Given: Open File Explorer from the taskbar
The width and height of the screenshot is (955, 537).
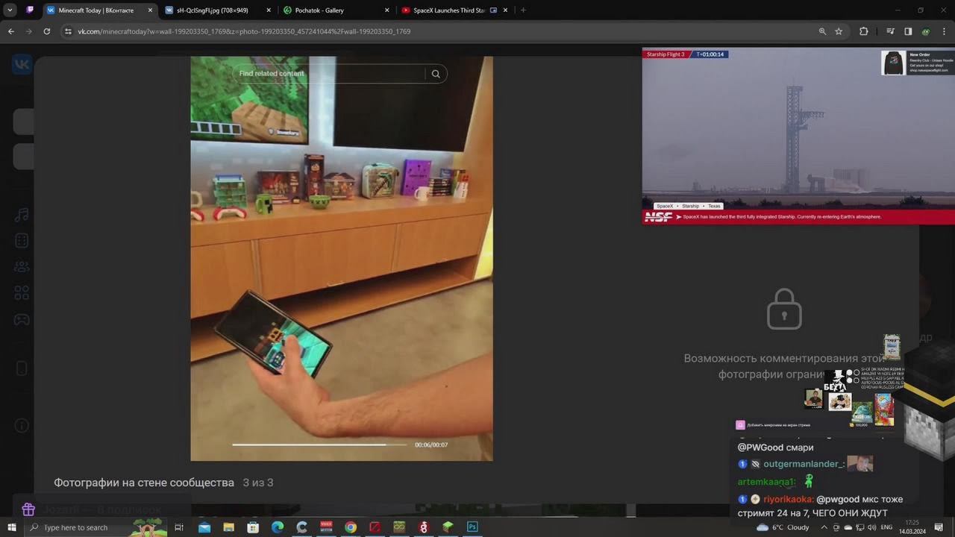Looking at the screenshot, I should [x=229, y=527].
